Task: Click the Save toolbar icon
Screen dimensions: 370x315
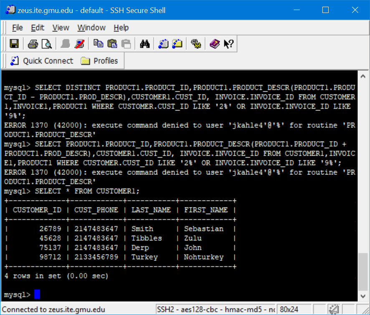Action: [14, 44]
